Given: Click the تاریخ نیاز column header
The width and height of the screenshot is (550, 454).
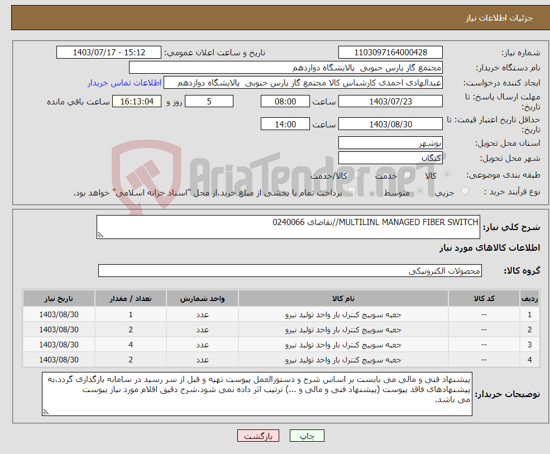Looking at the screenshot, I should pyautogui.click(x=59, y=298).
